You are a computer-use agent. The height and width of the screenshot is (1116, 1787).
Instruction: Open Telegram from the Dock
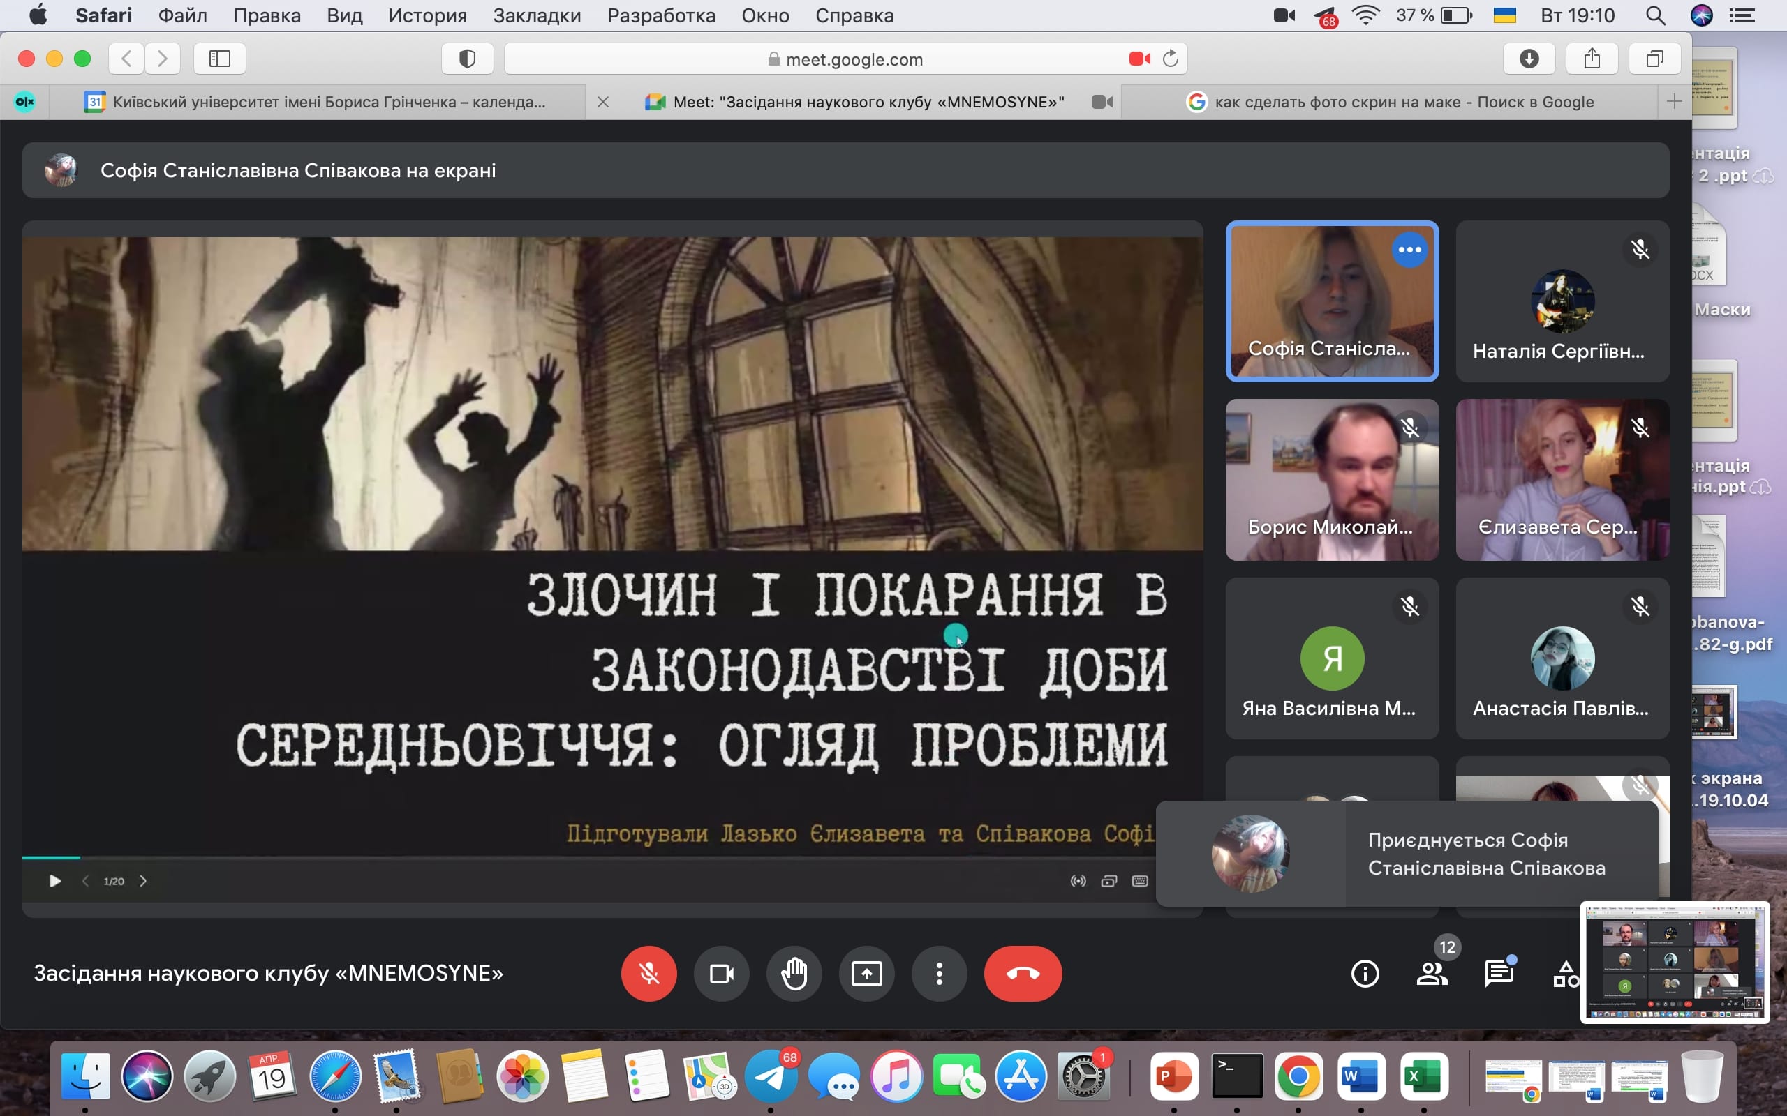770,1076
